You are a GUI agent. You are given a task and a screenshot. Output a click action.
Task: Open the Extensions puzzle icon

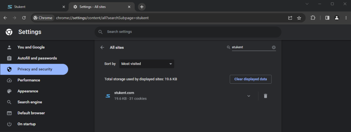tap(313, 18)
